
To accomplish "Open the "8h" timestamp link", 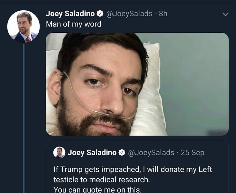I will (x=163, y=14).
